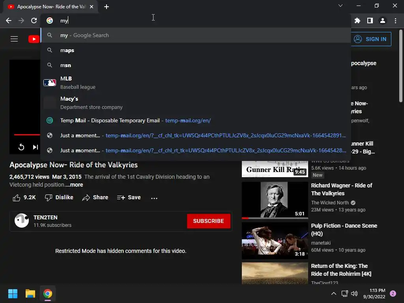
Task: Close the Apocalypse Now tab
Action: [x=92, y=7]
